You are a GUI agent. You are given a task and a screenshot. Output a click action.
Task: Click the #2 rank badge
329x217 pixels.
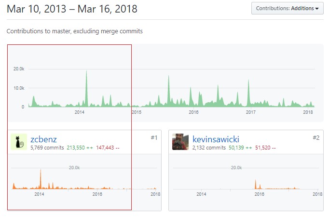click(316, 138)
